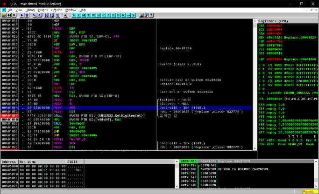Show Executable modules with E icon
This screenshot has width=319, height=194.
pyautogui.click(x=78, y=15)
